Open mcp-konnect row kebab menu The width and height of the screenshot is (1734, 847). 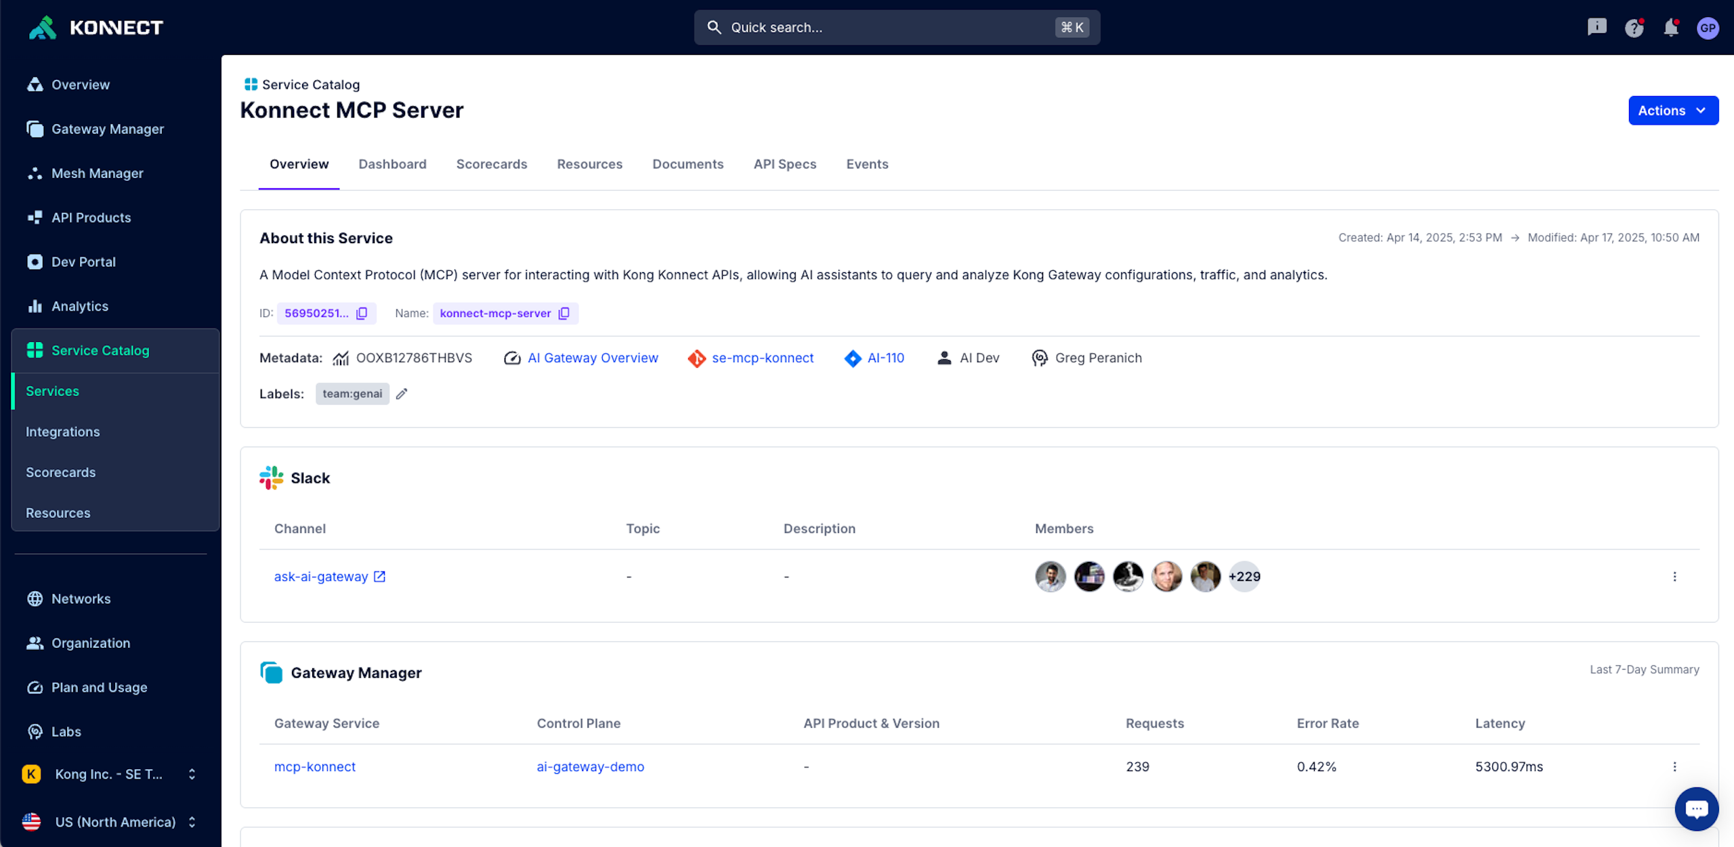click(x=1674, y=767)
